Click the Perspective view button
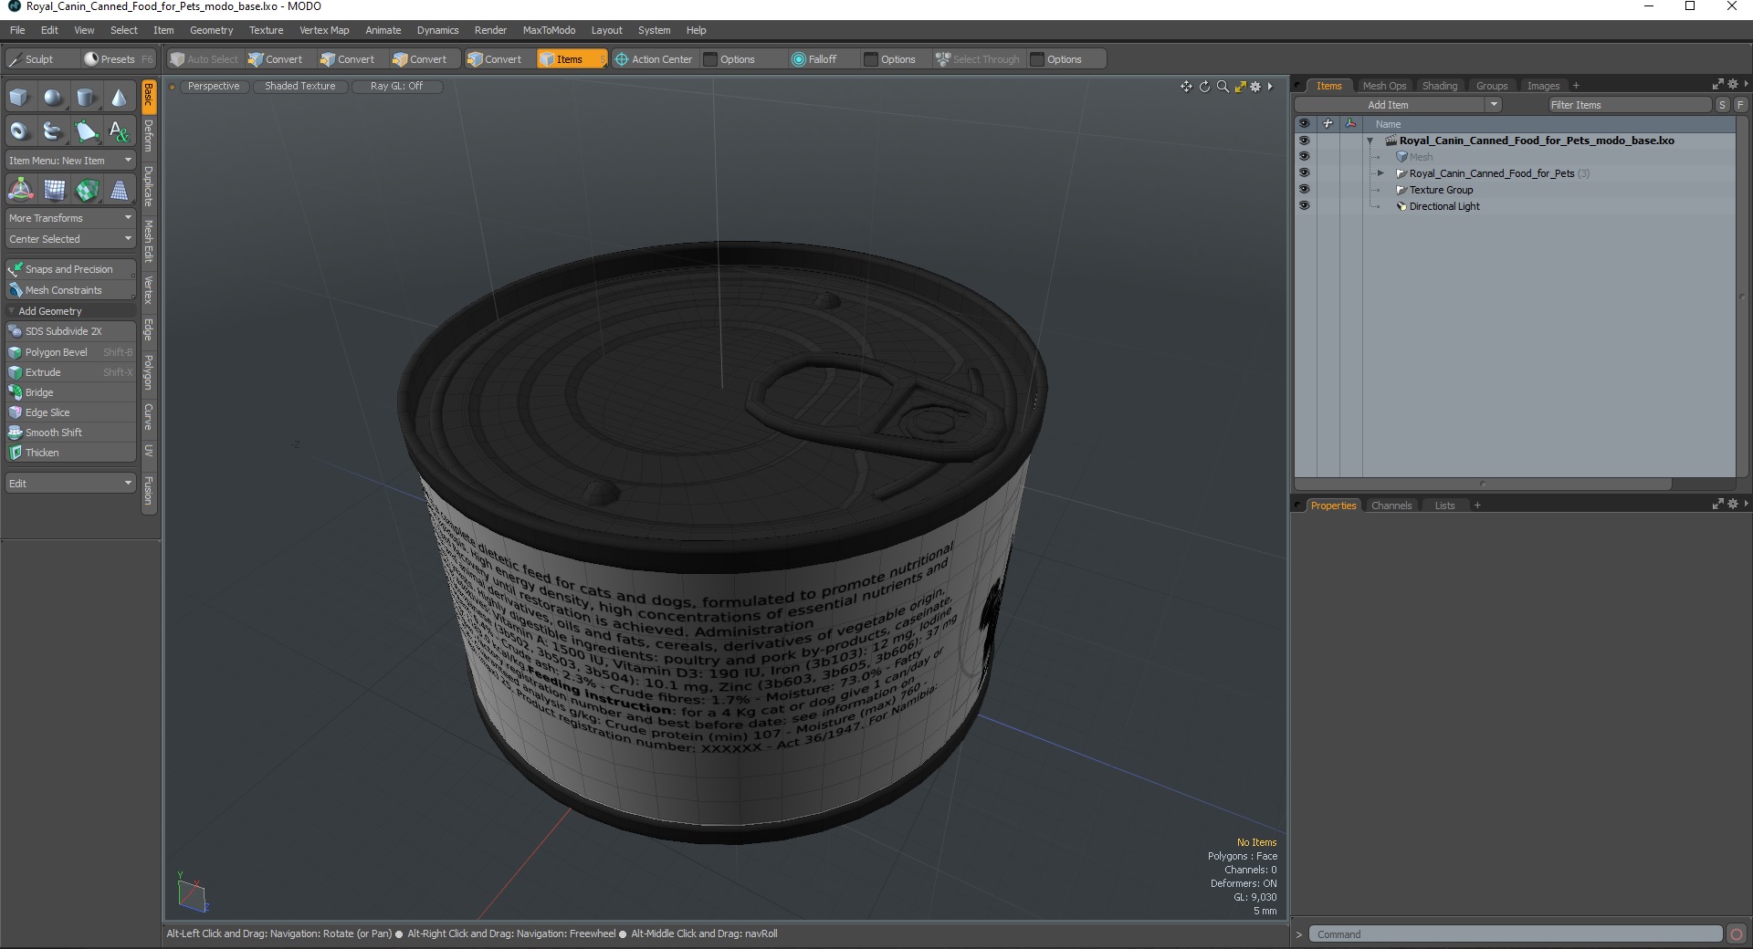 pos(214,86)
